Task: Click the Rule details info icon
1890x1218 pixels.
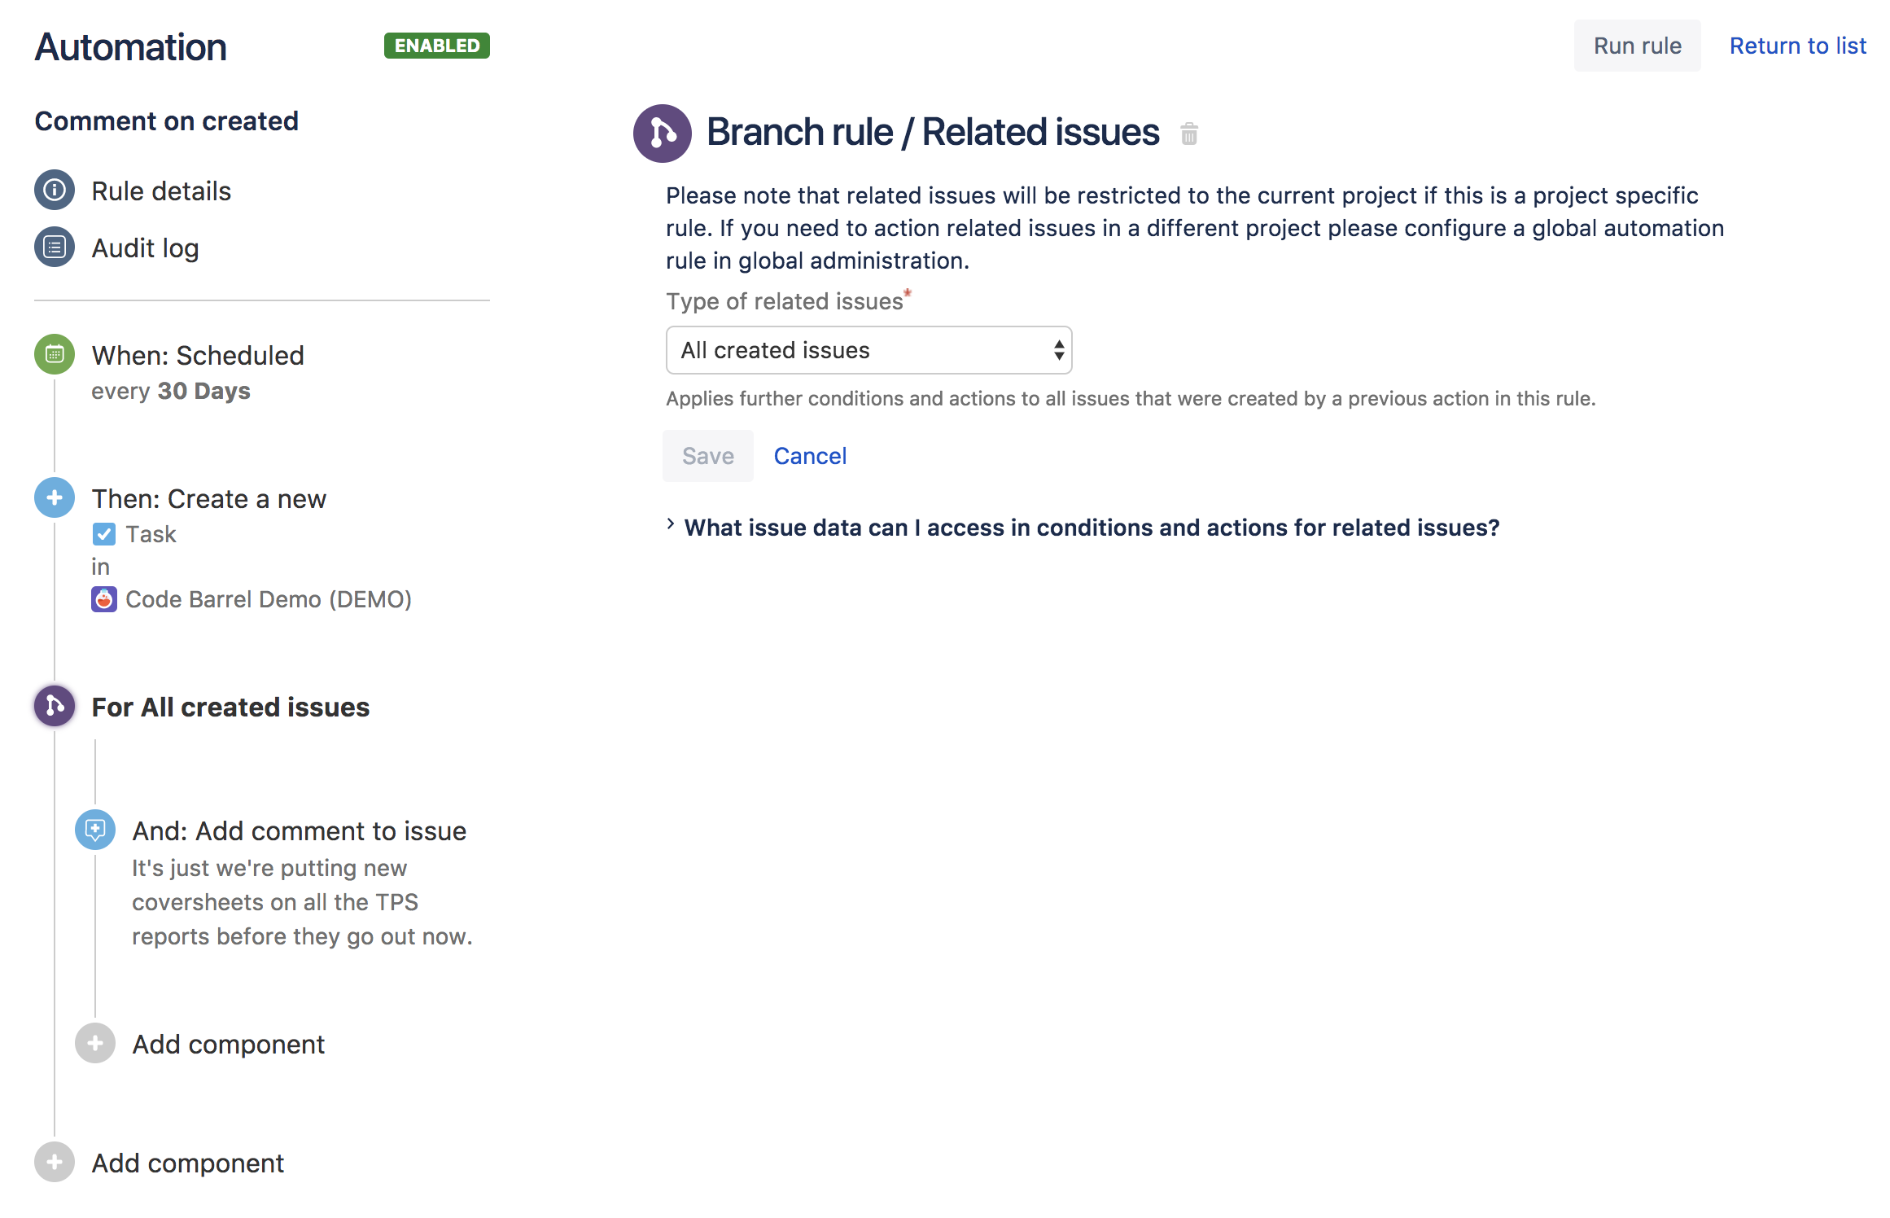Action: pos(55,191)
